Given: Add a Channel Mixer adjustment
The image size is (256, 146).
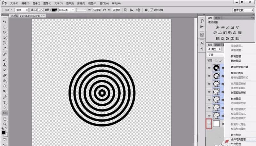Looking at the screenshot, I should (235, 33).
